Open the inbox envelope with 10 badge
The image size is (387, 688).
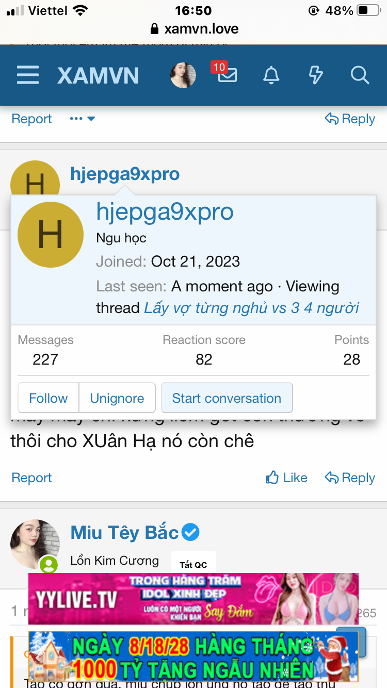tap(227, 75)
